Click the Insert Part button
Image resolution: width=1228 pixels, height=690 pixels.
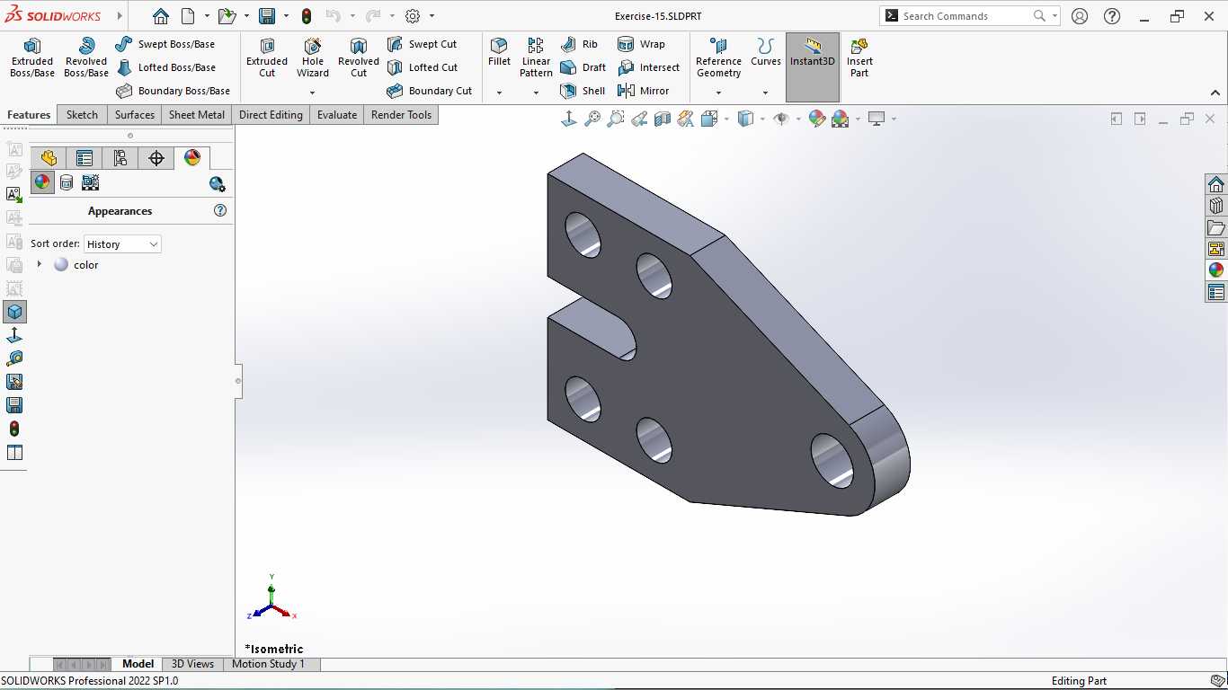click(859, 57)
